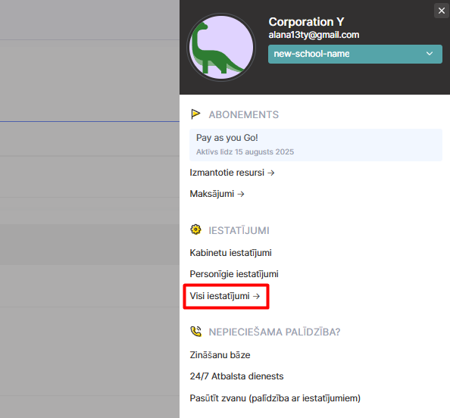This screenshot has width=450, height=418.
Task: Click the phone help icon
Action: pyautogui.click(x=195, y=332)
